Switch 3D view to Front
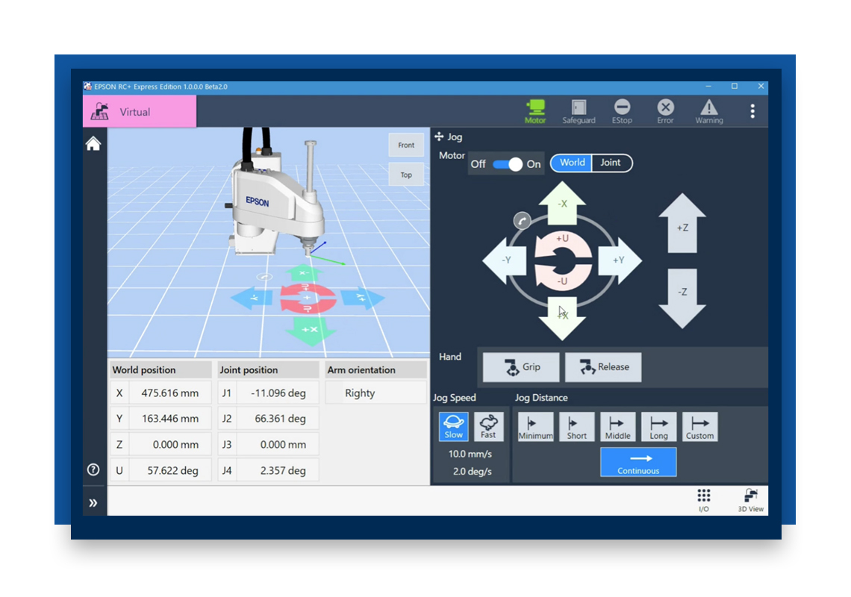This screenshot has width=851, height=597. (x=406, y=146)
